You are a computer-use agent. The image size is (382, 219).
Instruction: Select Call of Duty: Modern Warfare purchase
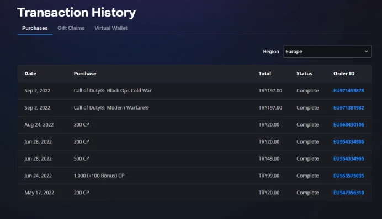click(112, 107)
